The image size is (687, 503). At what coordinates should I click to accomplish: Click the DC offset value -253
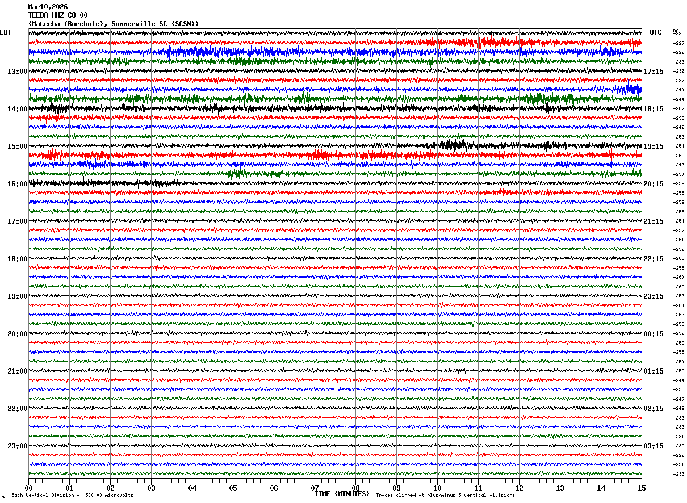click(678, 137)
